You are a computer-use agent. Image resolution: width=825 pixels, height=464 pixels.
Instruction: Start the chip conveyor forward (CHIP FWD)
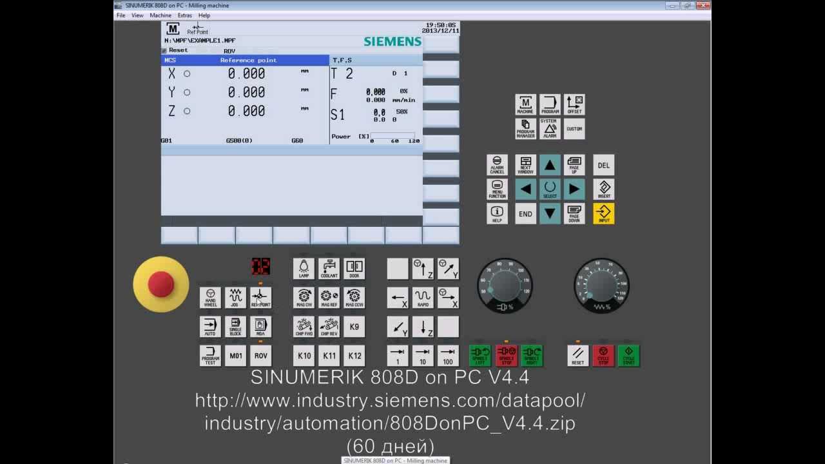(304, 327)
